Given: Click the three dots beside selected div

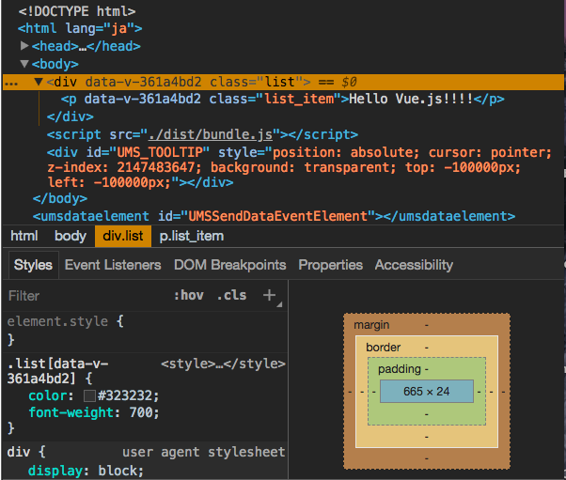Looking at the screenshot, I should (11, 84).
